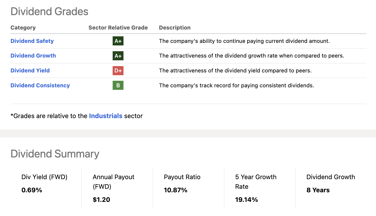Click the Category column header
The image size is (376, 216).
[23, 28]
